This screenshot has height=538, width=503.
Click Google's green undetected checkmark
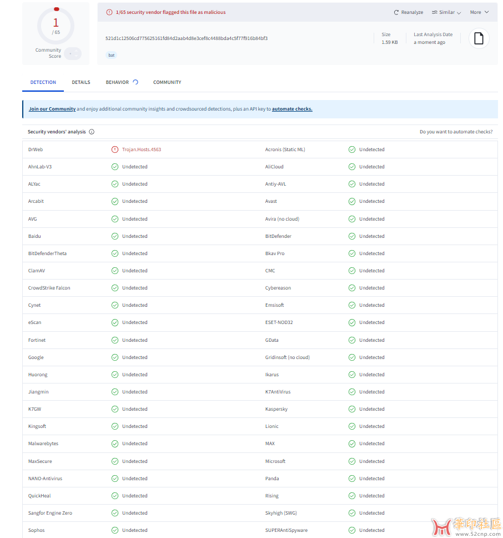pos(115,357)
